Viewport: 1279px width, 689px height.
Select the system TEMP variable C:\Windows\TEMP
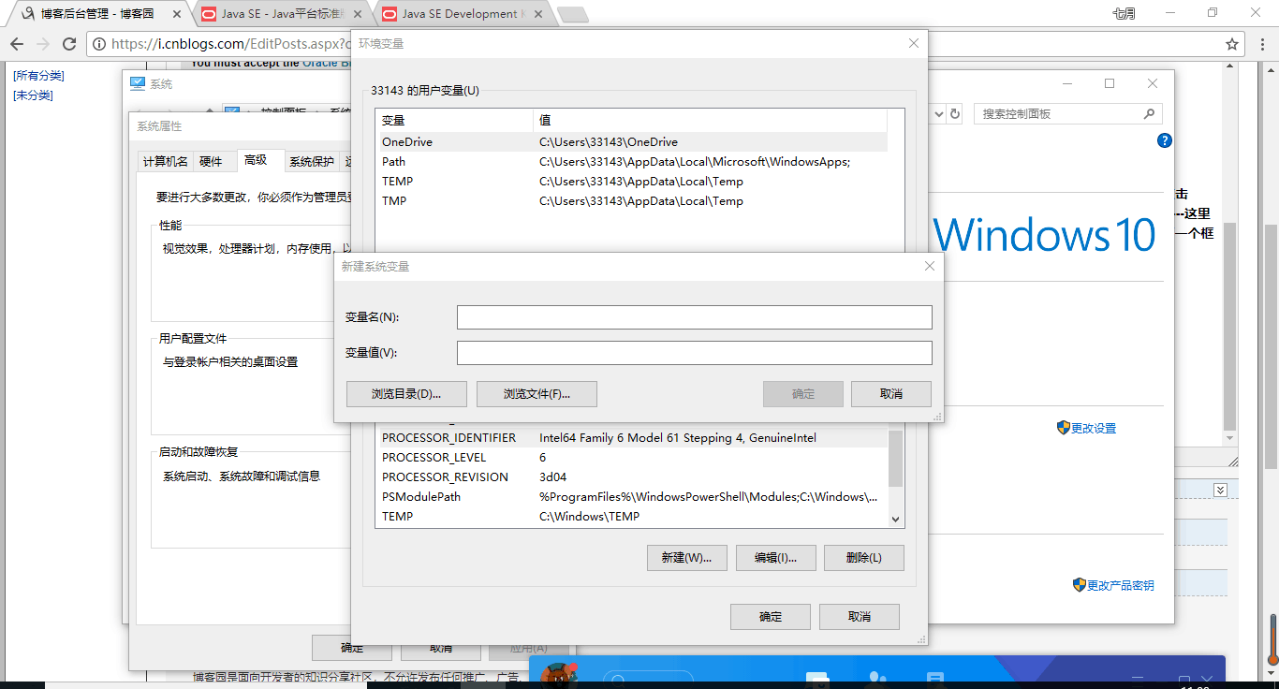click(x=632, y=517)
